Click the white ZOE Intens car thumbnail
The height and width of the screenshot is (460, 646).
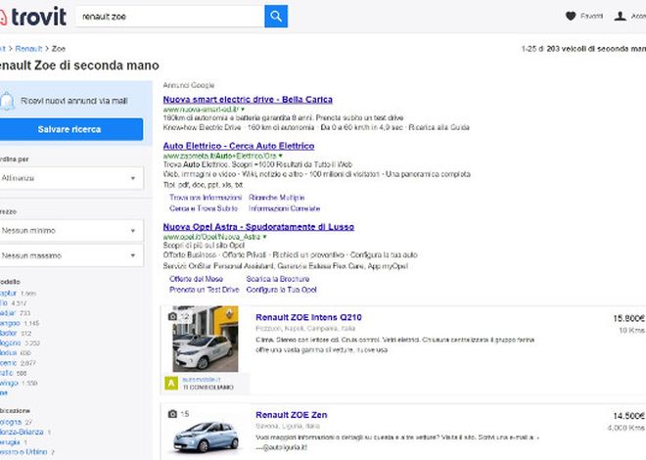point(206,339)
